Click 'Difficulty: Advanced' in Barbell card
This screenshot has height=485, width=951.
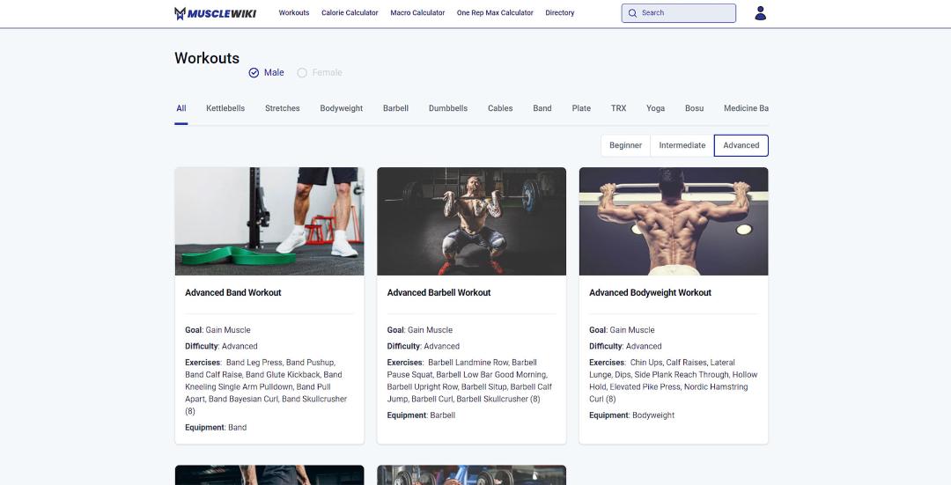(424, 347)
